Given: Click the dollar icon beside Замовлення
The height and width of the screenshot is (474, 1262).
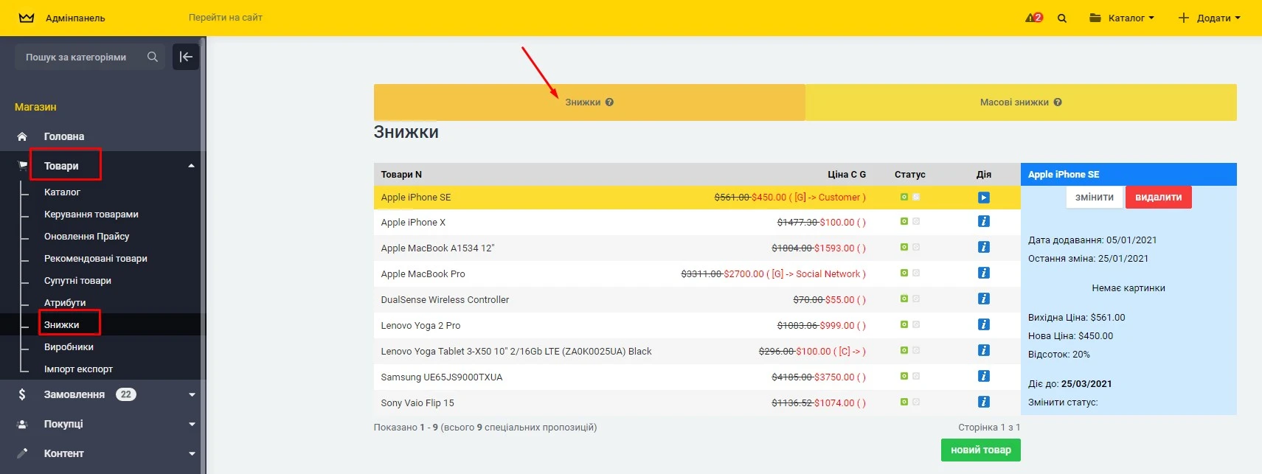Looking at the screenshot, I should point(22,394).
